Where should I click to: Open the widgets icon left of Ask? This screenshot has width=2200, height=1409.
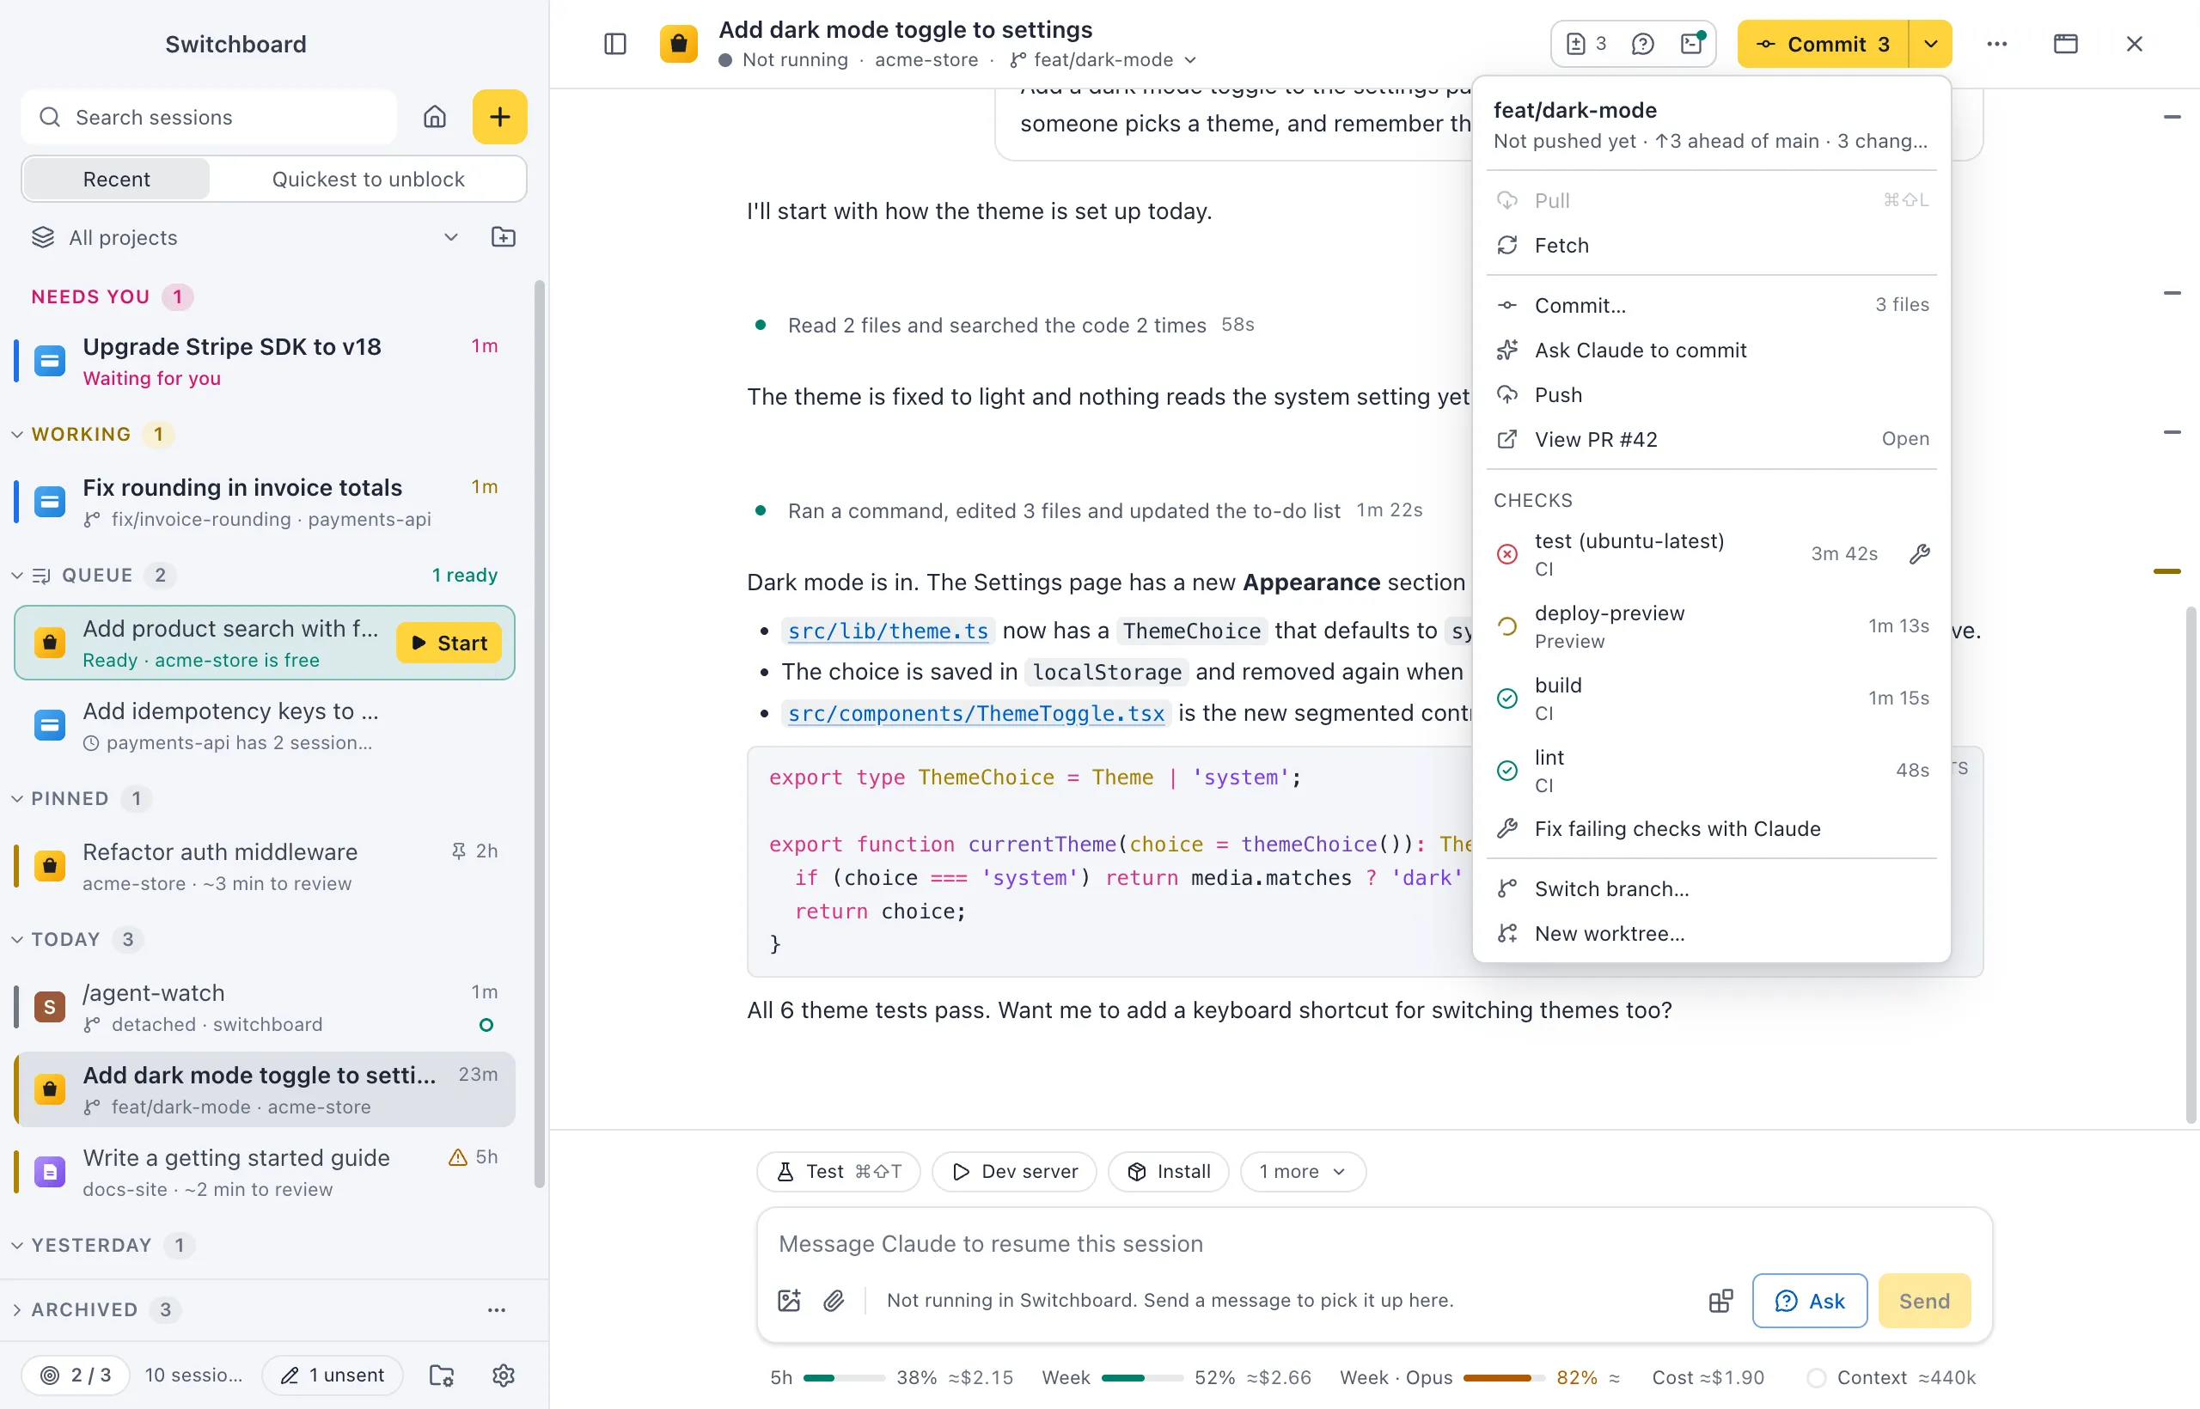(1720, 1300)
